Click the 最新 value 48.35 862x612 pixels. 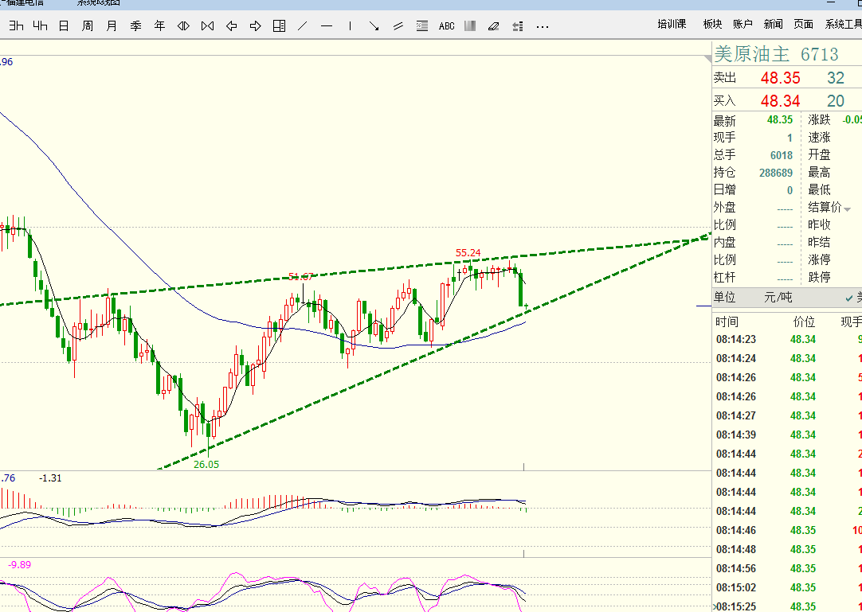pyautogui.click(x=780, y=119)
